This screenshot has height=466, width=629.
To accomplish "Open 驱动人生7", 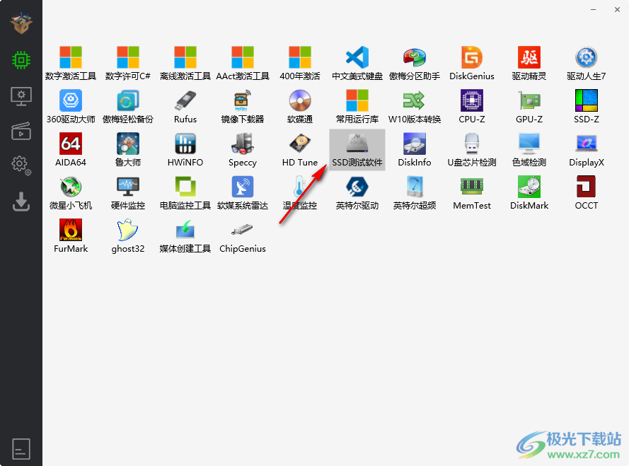I will click(587, 64).
